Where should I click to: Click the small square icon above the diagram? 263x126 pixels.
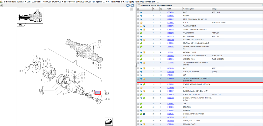pos(132,9)
